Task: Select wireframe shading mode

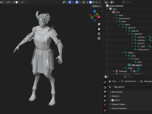Action: pos(87,2)
